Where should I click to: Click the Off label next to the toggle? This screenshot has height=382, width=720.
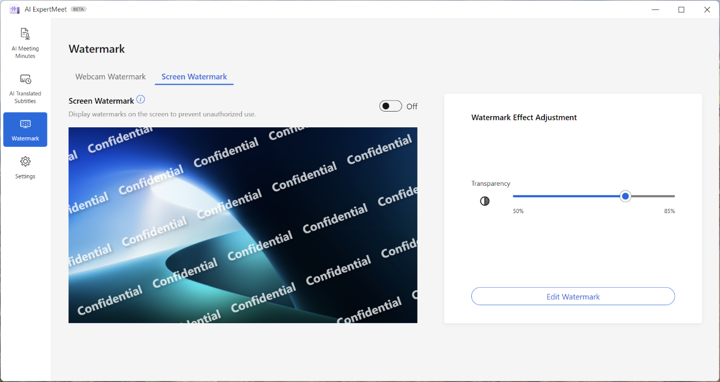point(412,106)
